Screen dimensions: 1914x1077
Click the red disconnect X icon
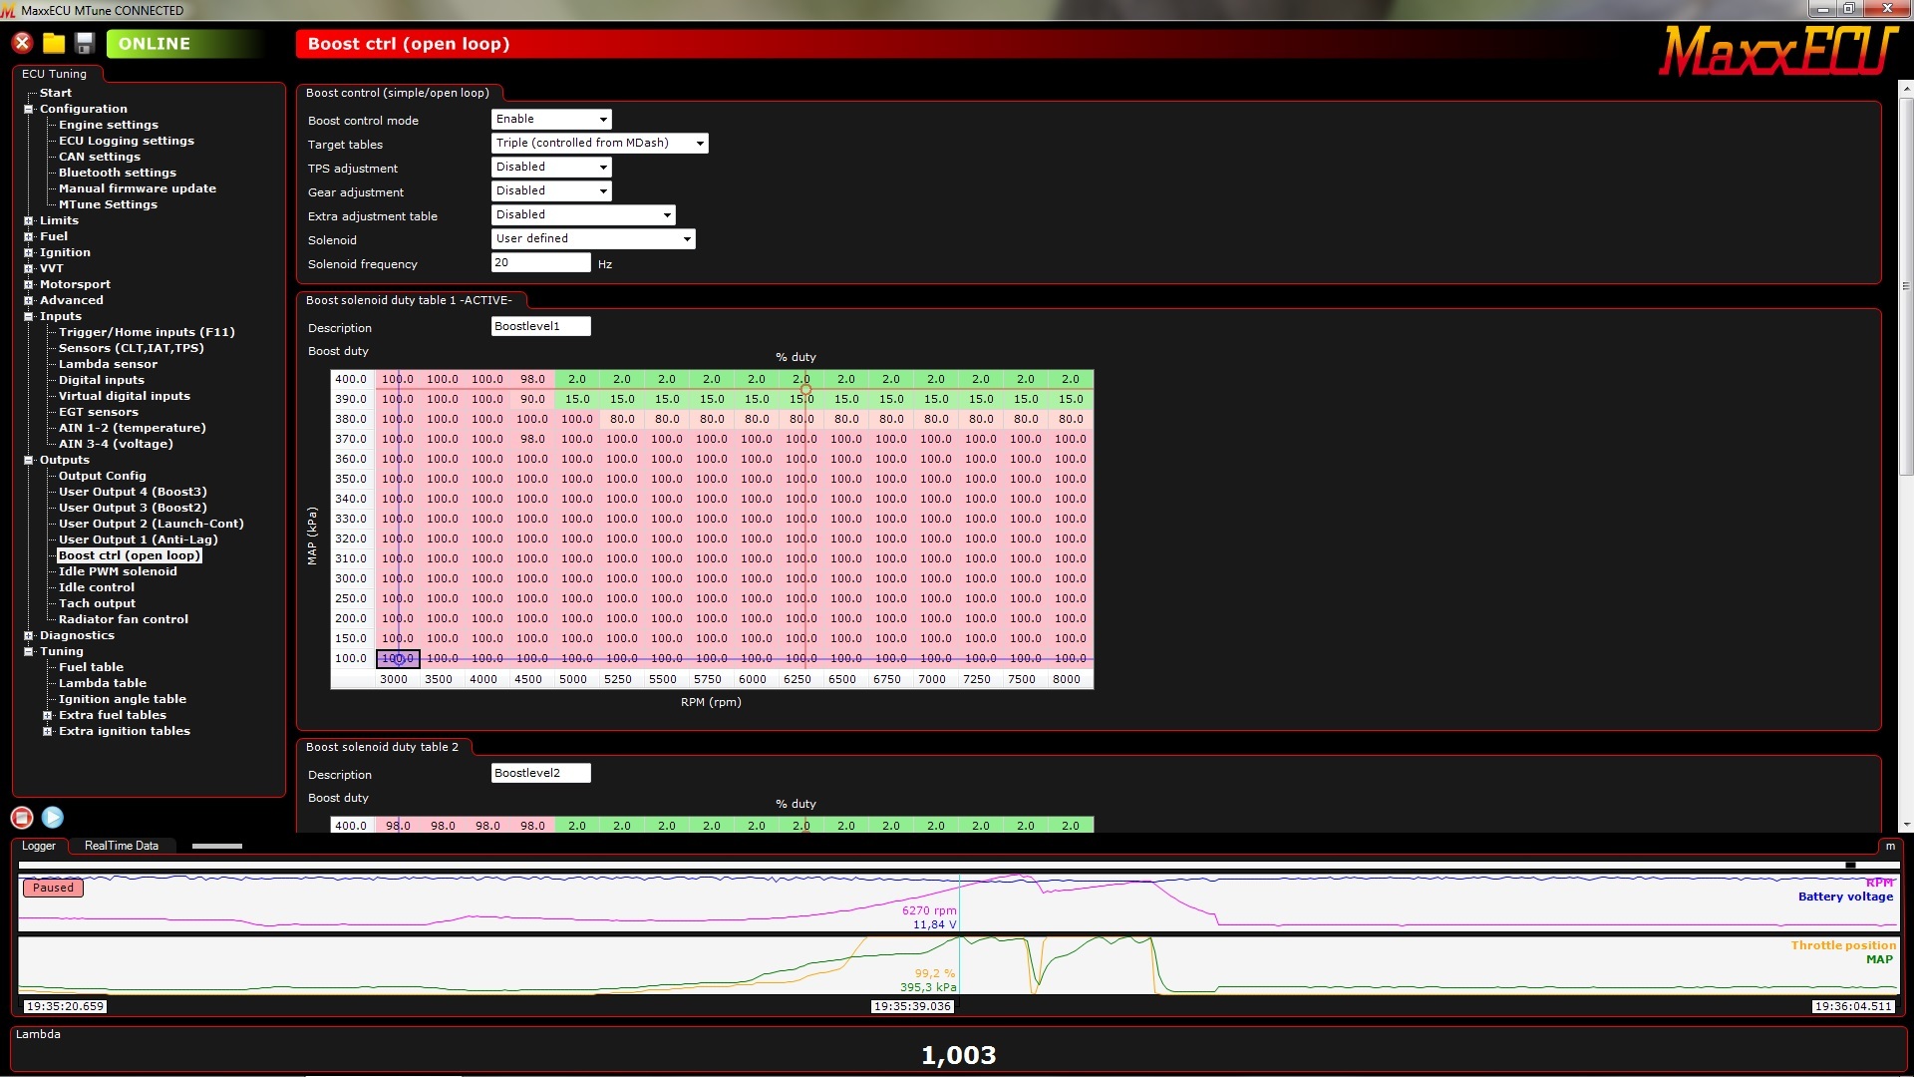point(22,43)
